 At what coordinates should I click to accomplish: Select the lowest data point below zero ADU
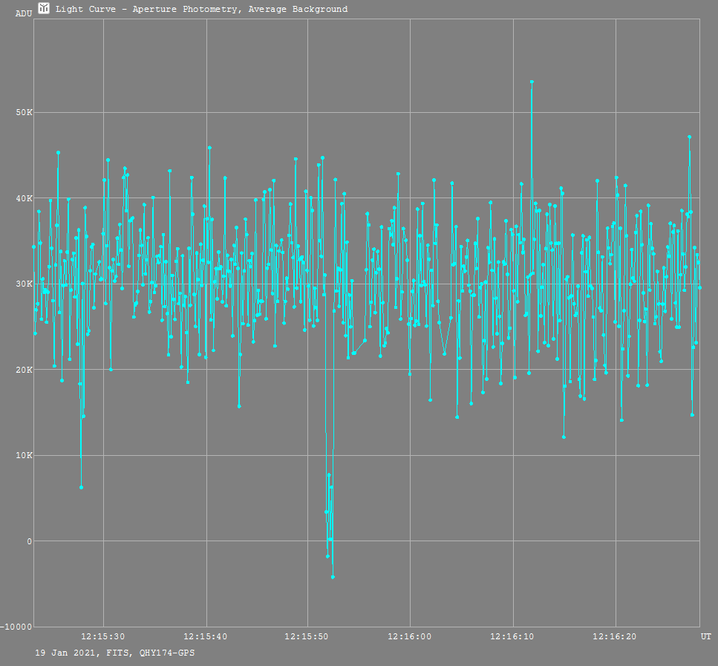point(333,577)
